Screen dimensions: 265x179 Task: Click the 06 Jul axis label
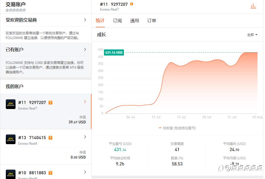[131, 117]
